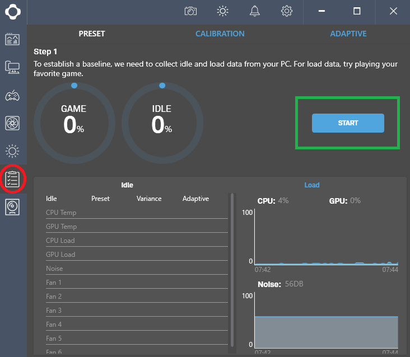The image size is (410, 357).
Task: Open the dashboard monitoring sidebar icon
Action: (12, 39)
